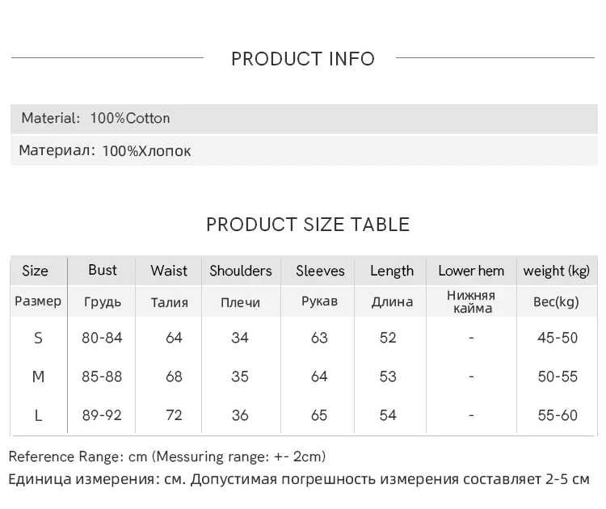Select the Lower hem column header
This screenshot has height=509, width=606.
click(x=471, y=271)
